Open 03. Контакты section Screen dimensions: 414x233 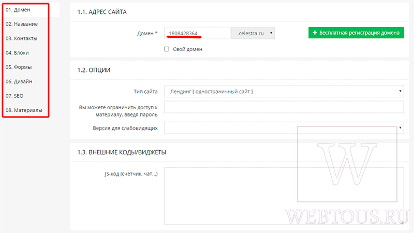21,38
